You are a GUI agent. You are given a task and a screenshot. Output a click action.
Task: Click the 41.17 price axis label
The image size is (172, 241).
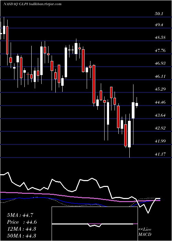(x=160, y=154)
